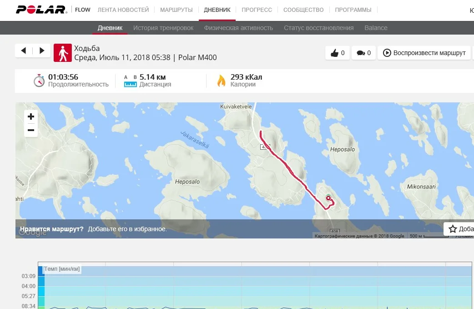This screenshot has height=309, width=474.
Task: Click 04:00 pace axis value
Action: point(28,286)
